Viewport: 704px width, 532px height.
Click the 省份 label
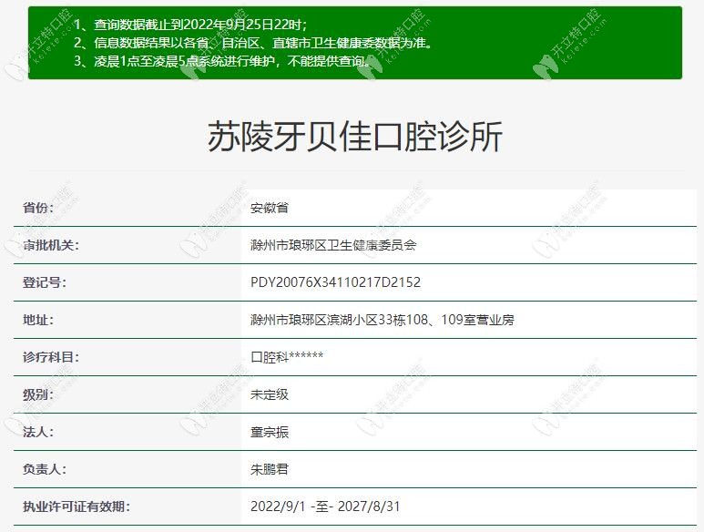[38, 208]
